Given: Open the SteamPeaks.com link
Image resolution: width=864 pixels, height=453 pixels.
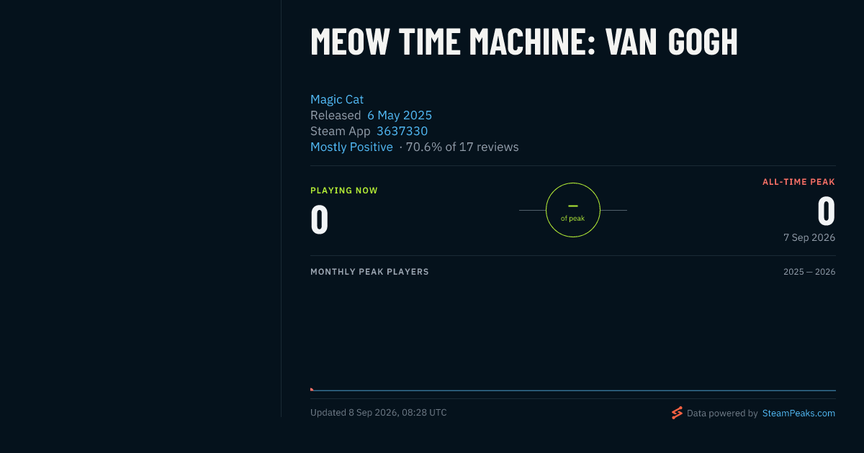Looking at the screenshot, I should (798, 413).
